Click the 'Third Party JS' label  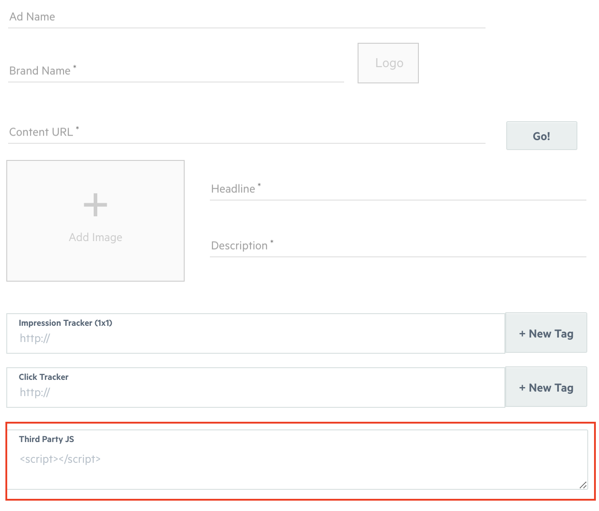tap(46, 439)
